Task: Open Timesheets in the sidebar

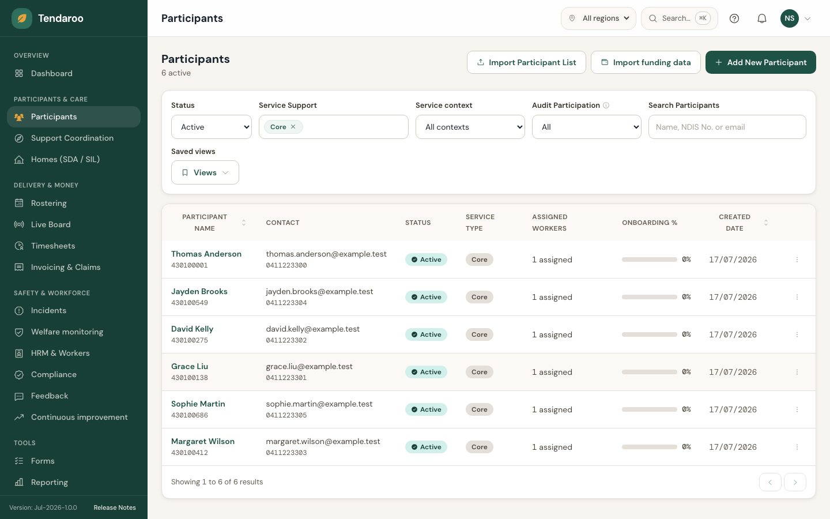Action: pyautogui.click(x=74, y=246)
